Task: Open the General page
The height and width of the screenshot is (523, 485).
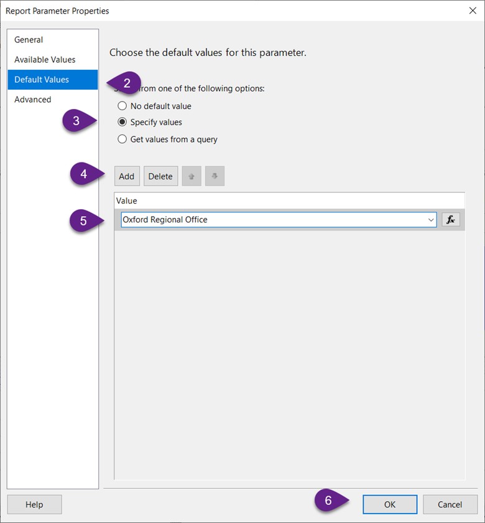Action: (29, 40)
